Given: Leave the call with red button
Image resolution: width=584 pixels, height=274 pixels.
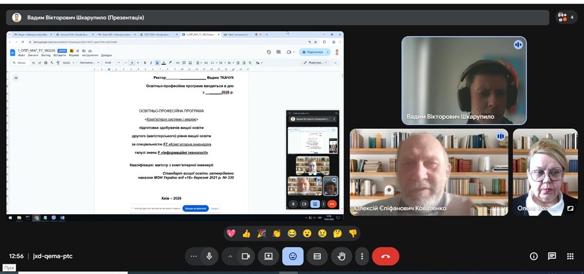Looking at the screenshot, I should 386,256.
